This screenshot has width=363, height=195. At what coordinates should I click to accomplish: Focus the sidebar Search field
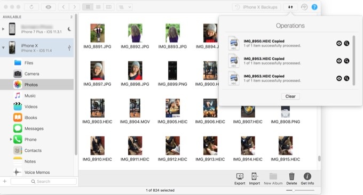coord(44,181)
